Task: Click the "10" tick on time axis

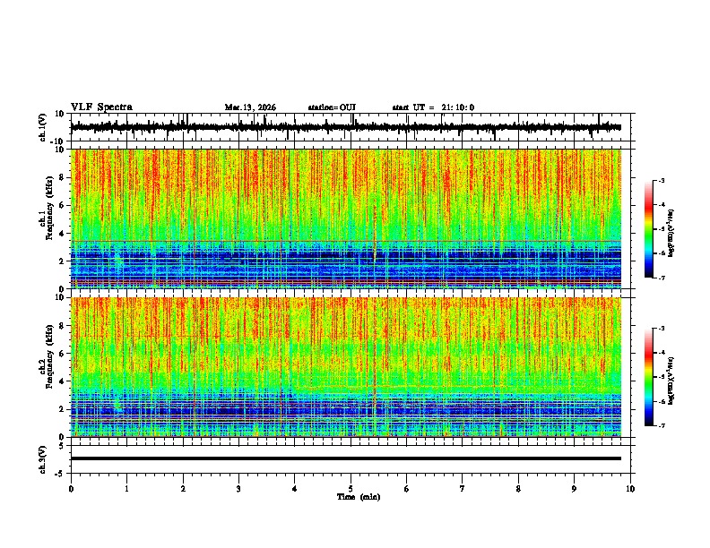Action: (x=630, y=489)
